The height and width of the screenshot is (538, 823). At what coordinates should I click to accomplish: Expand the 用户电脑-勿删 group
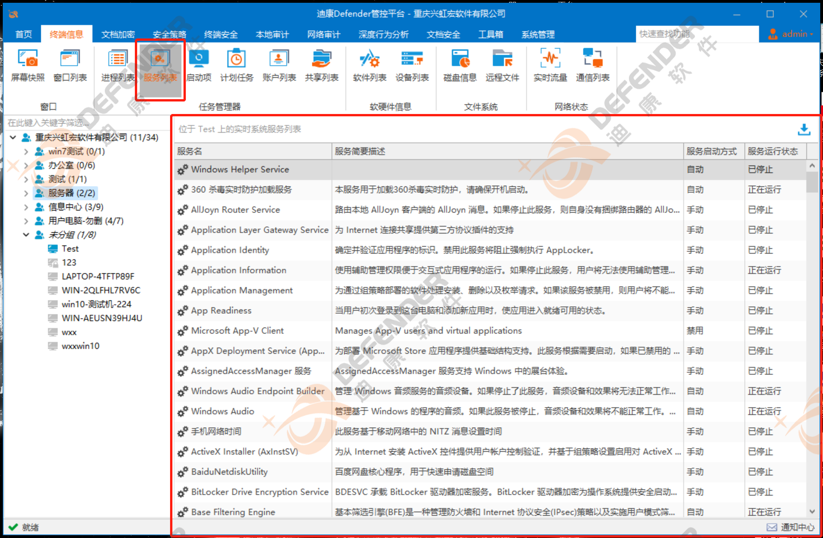click(x=26, y=221)
